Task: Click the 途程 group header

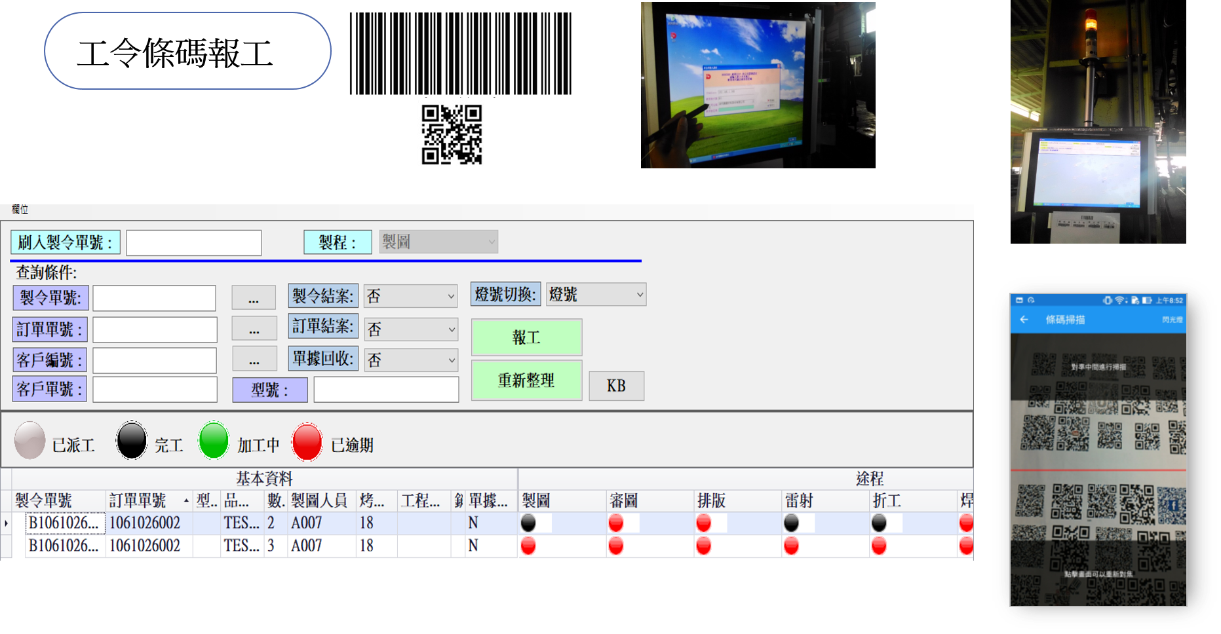Action: 870,479
